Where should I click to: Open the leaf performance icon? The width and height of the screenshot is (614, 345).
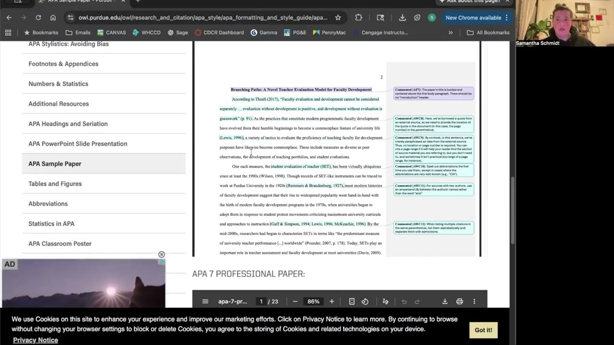(417, 18)
